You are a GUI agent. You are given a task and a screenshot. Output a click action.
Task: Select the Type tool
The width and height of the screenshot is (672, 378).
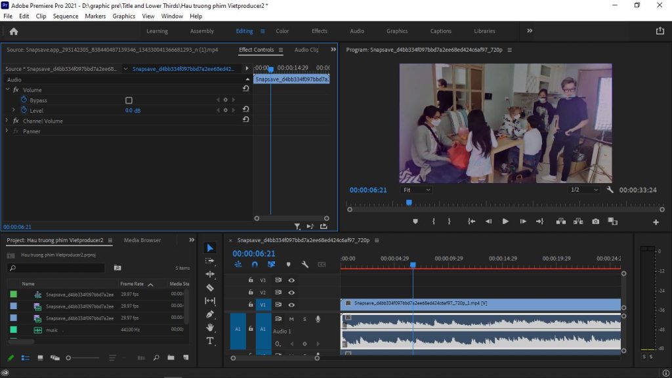coord(210,341)
